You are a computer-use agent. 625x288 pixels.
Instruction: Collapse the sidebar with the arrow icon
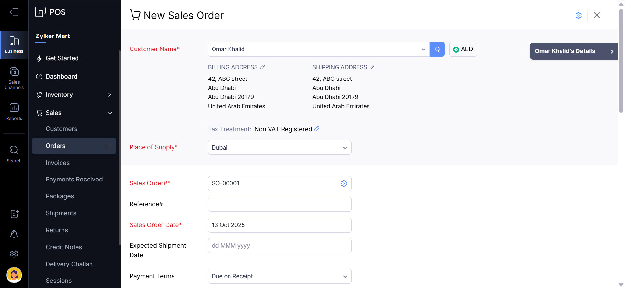(14, 12)
